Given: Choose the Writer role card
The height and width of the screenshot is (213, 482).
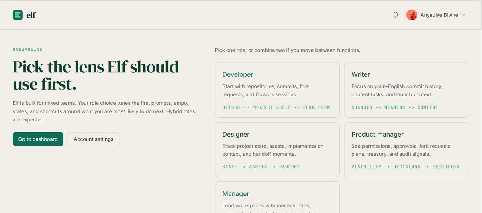Looking at the screenshot, I should click(406, 90).
